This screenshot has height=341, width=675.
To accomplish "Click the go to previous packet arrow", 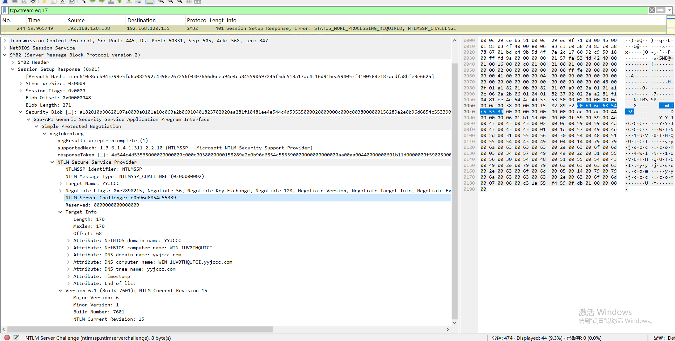I will click(92, 2).
